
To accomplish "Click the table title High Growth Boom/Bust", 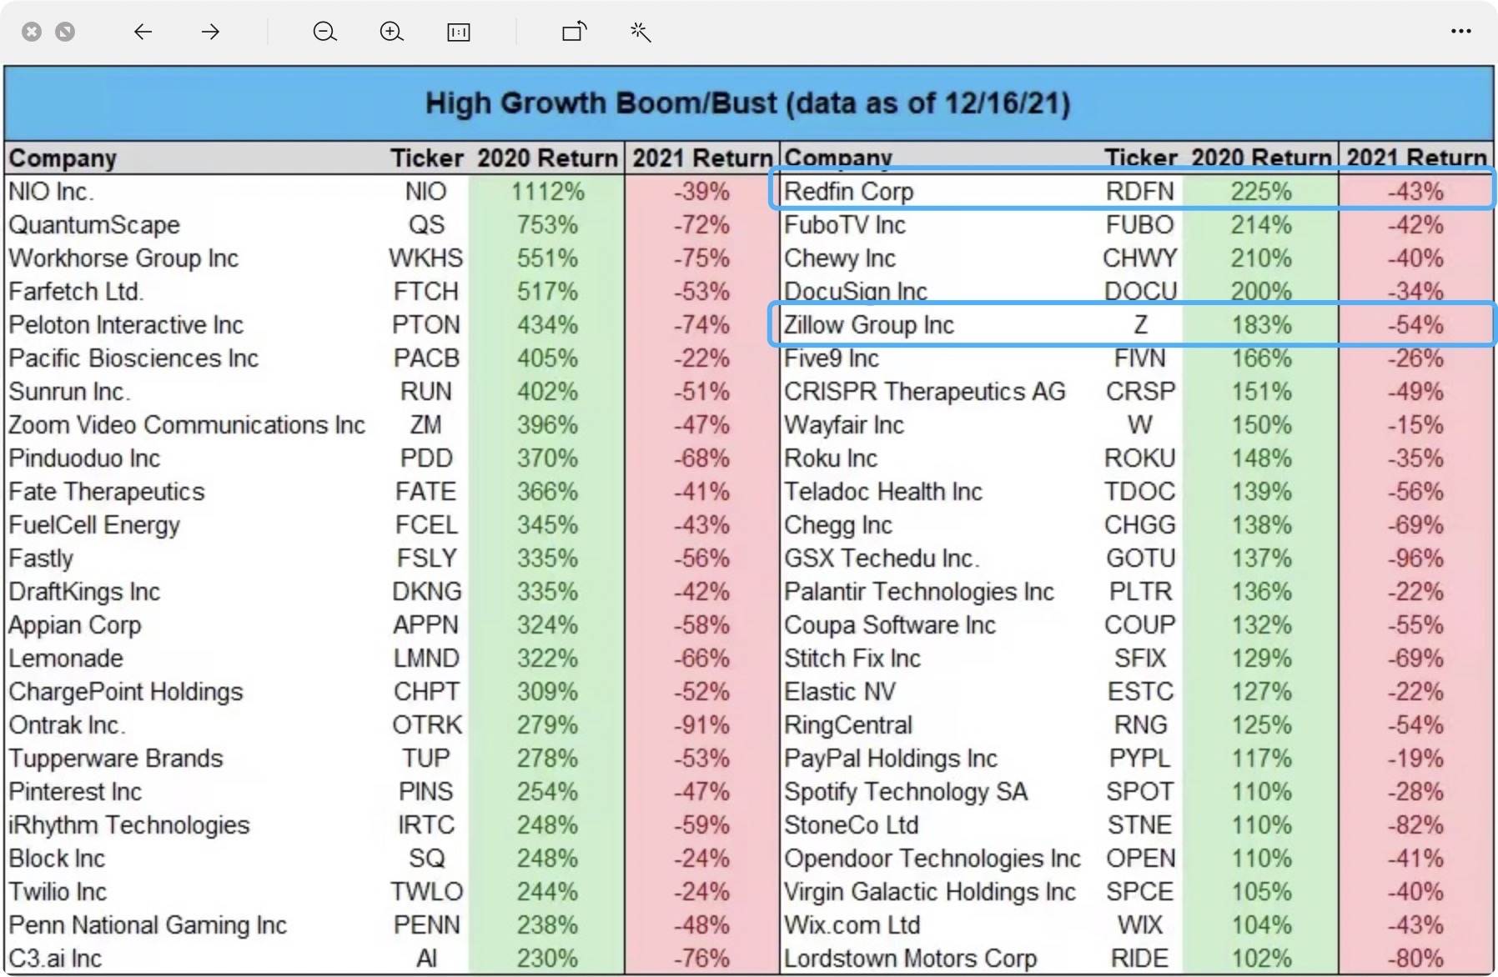I will [747, 103].
